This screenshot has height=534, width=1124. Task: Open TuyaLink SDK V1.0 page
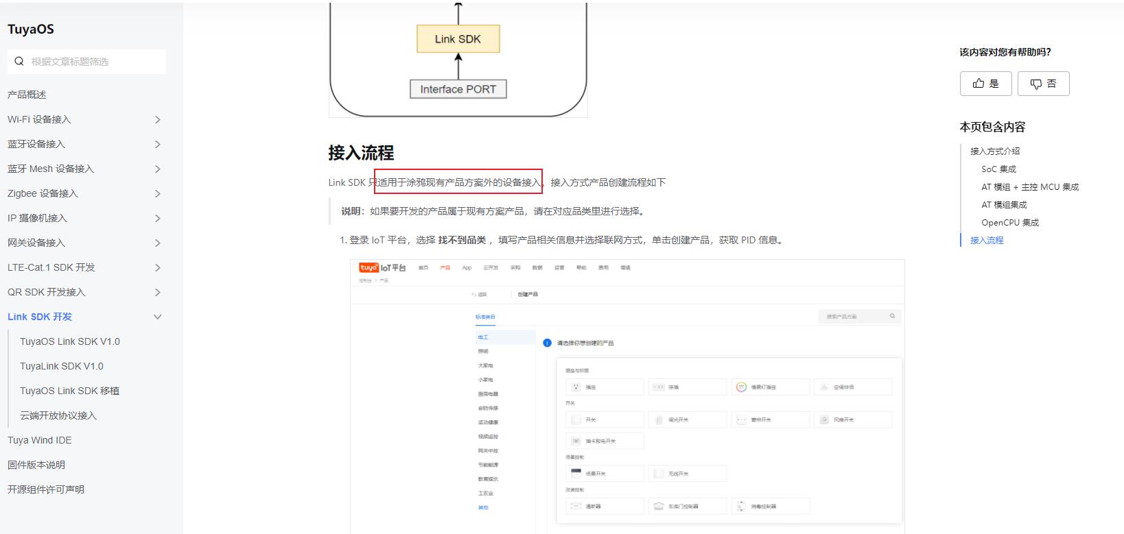pyautogui.click(x=62, y=366)
